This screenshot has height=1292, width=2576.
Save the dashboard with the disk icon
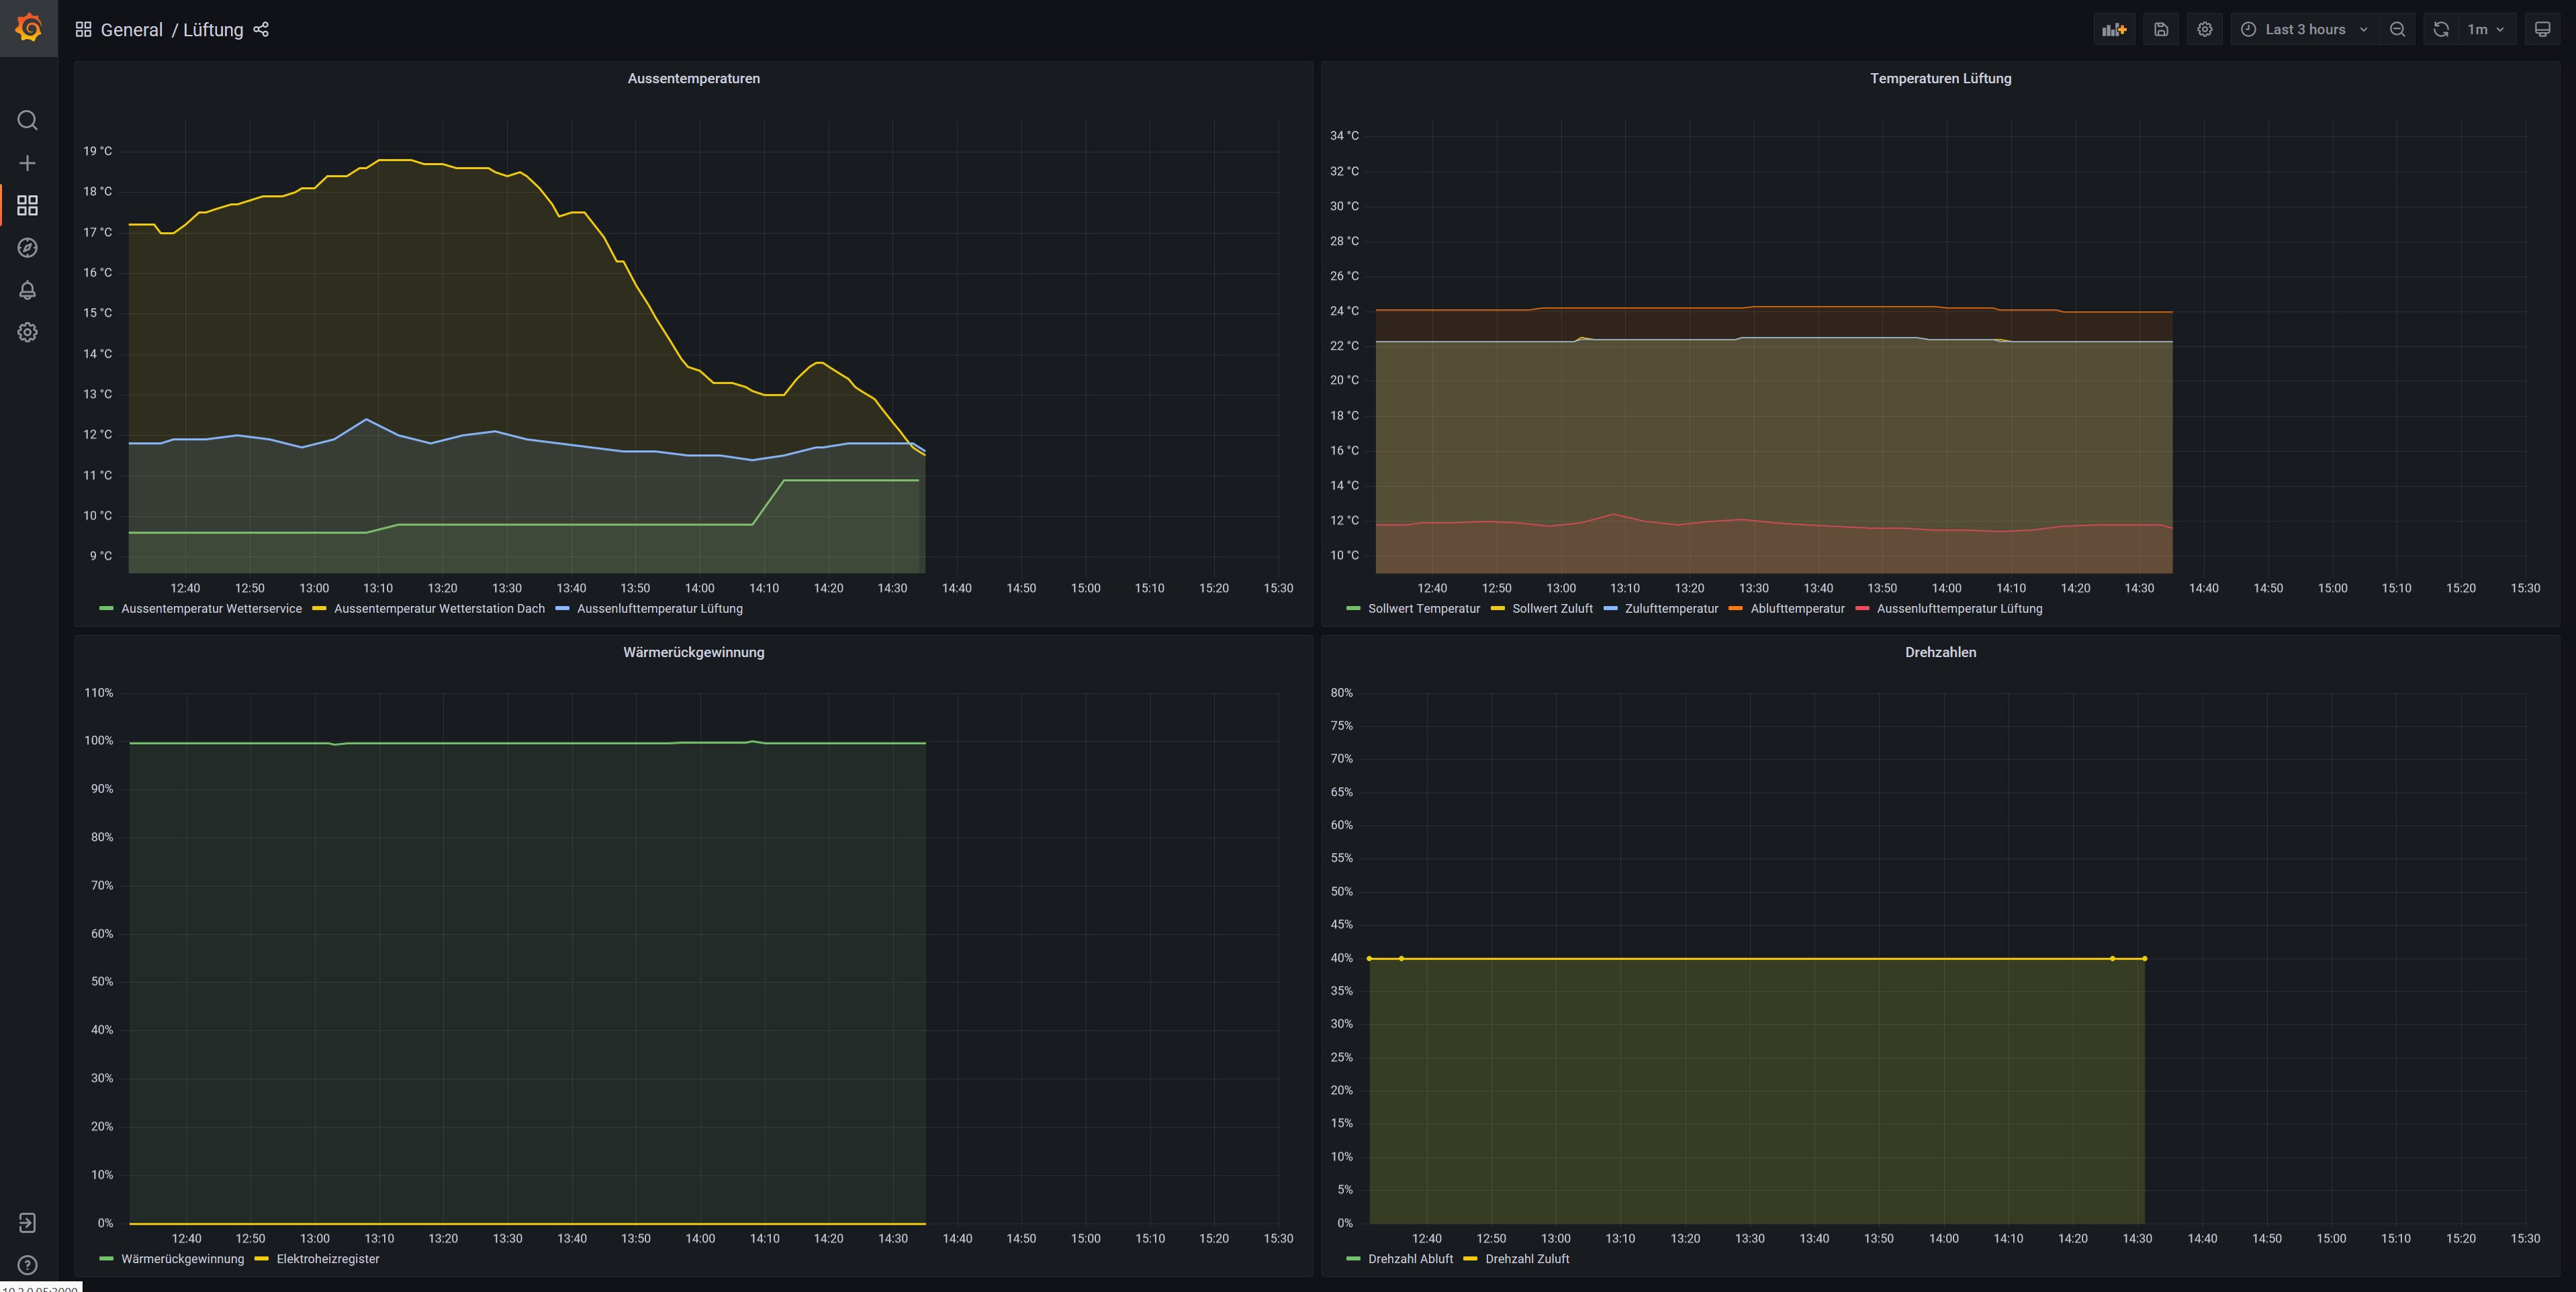2161,29
